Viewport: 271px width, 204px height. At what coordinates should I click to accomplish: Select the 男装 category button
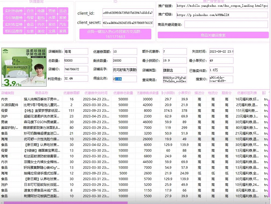pyautogui.click(x=52, y=11)
